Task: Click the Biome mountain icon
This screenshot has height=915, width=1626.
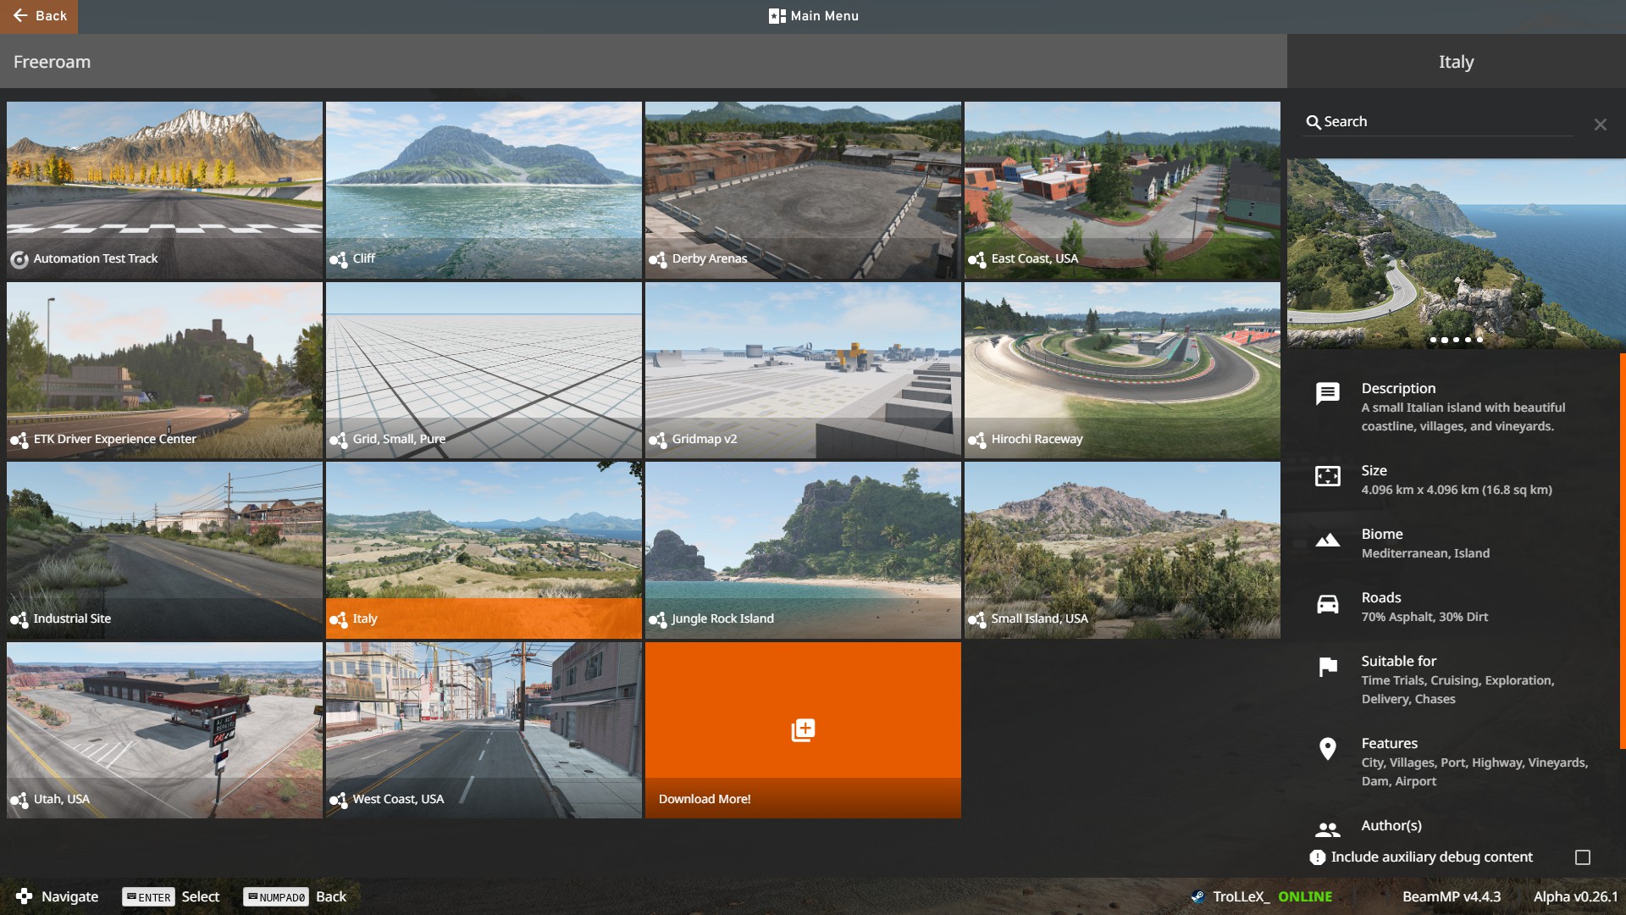Action: 1327,541
